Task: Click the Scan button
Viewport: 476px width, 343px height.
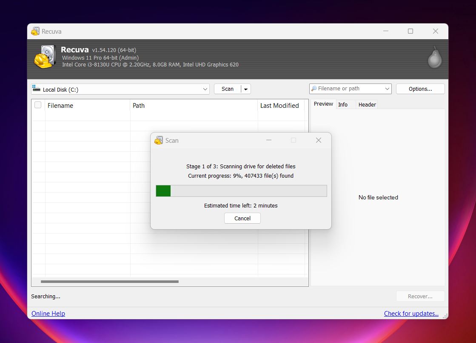Action: 228,89
